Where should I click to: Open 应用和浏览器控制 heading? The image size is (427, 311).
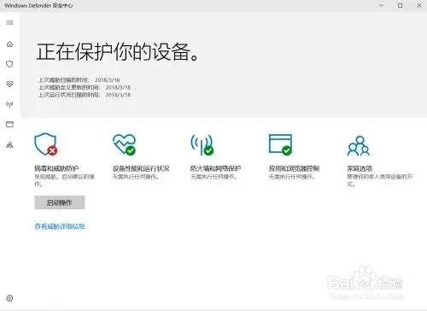[294, 168]
